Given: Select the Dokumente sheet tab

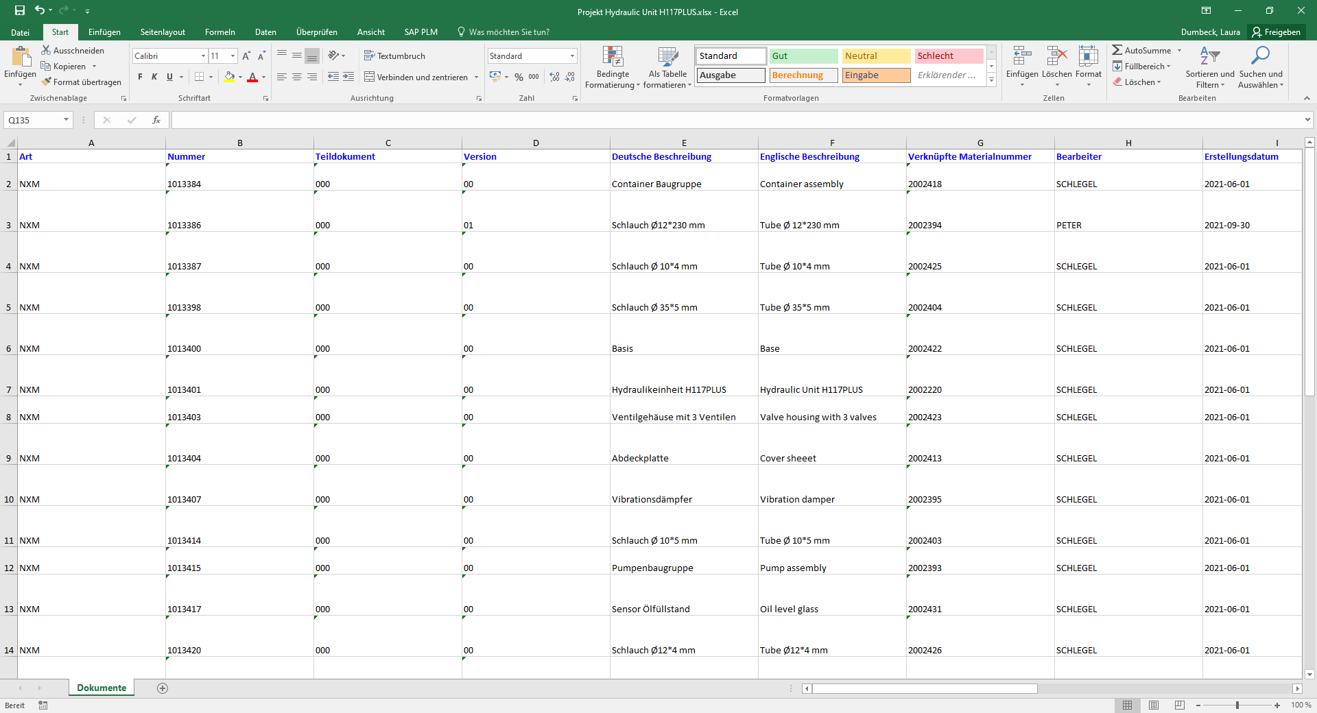Looking at the screenshot, I should tap(102, 688).
